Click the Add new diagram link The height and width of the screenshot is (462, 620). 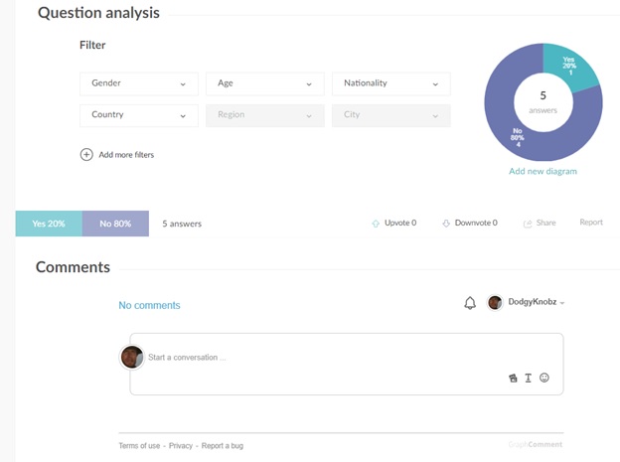pos(542,171)
